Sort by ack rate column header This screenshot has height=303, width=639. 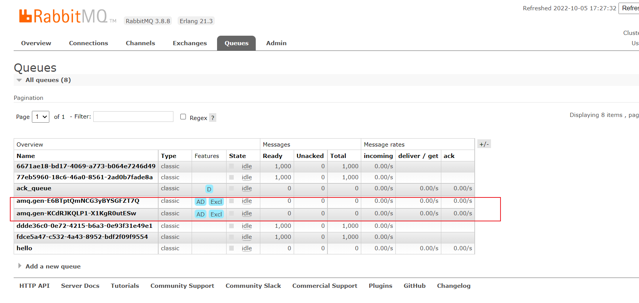[449, 156]
